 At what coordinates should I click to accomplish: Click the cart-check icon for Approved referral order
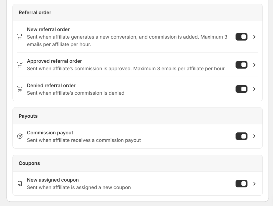[x=20, y=65]
